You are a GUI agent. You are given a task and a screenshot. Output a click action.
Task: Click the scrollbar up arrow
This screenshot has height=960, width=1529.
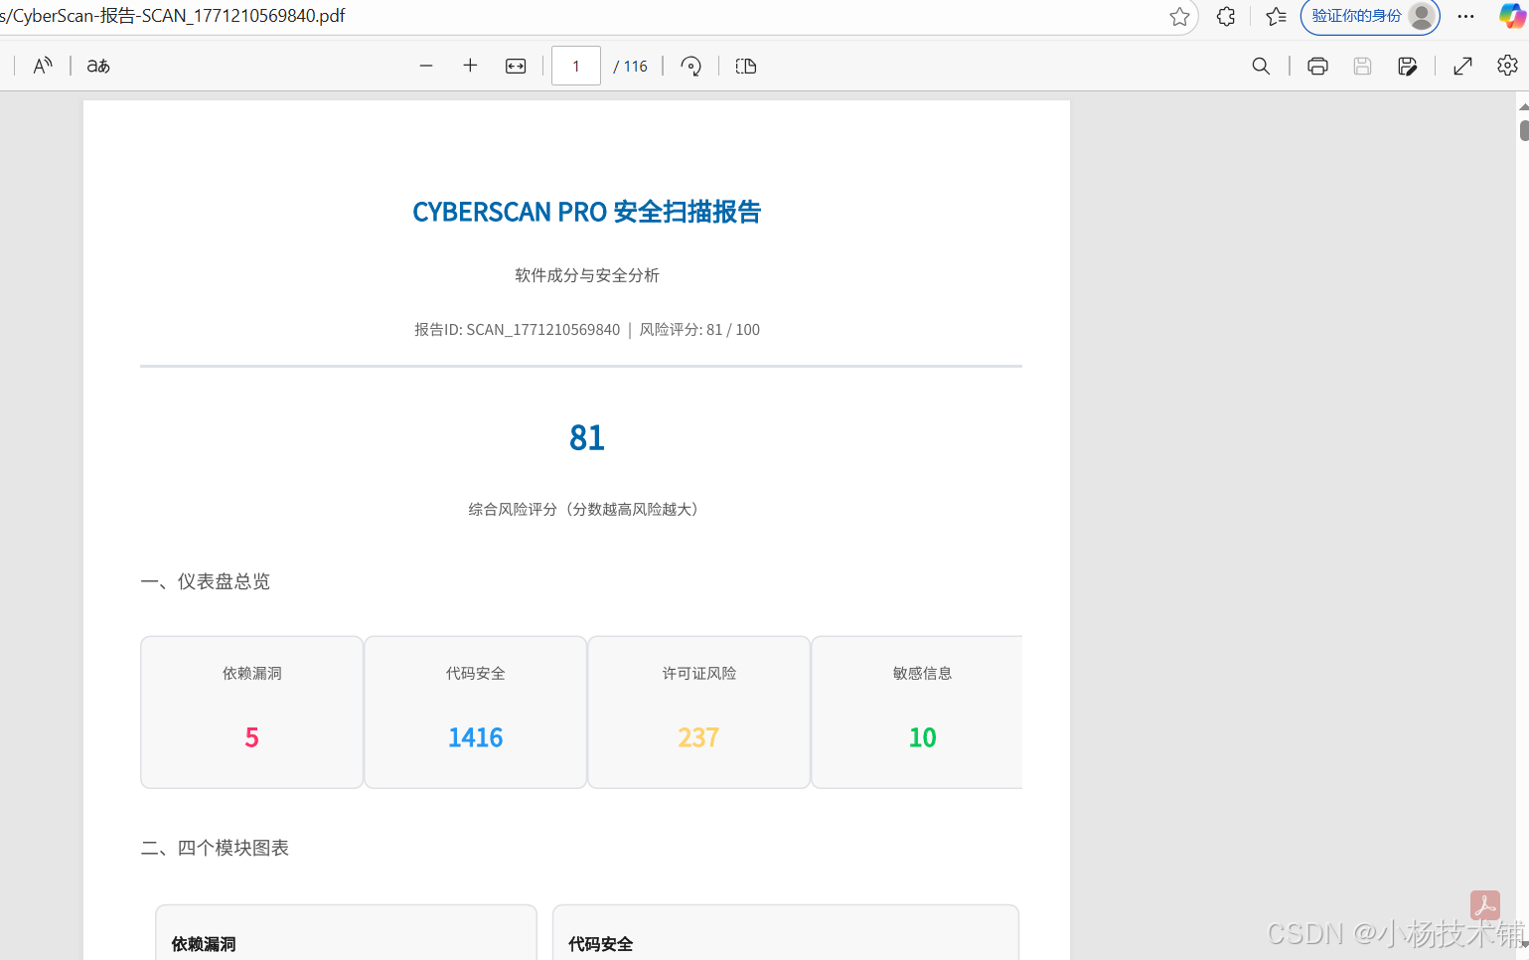[1524, 106]
